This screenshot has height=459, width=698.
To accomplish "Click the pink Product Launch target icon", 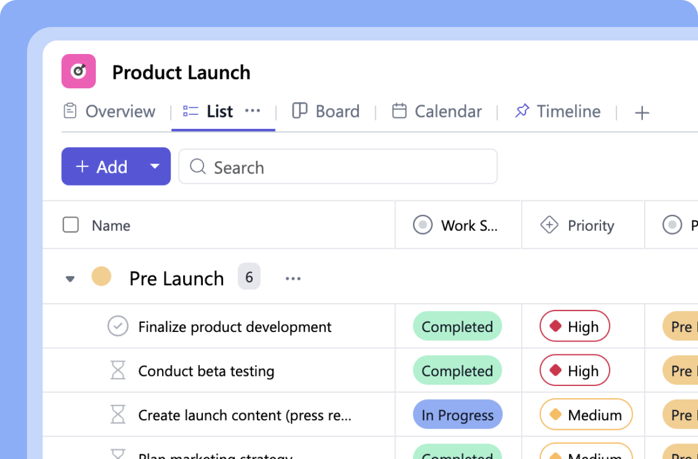I will (x=78, y=71).
